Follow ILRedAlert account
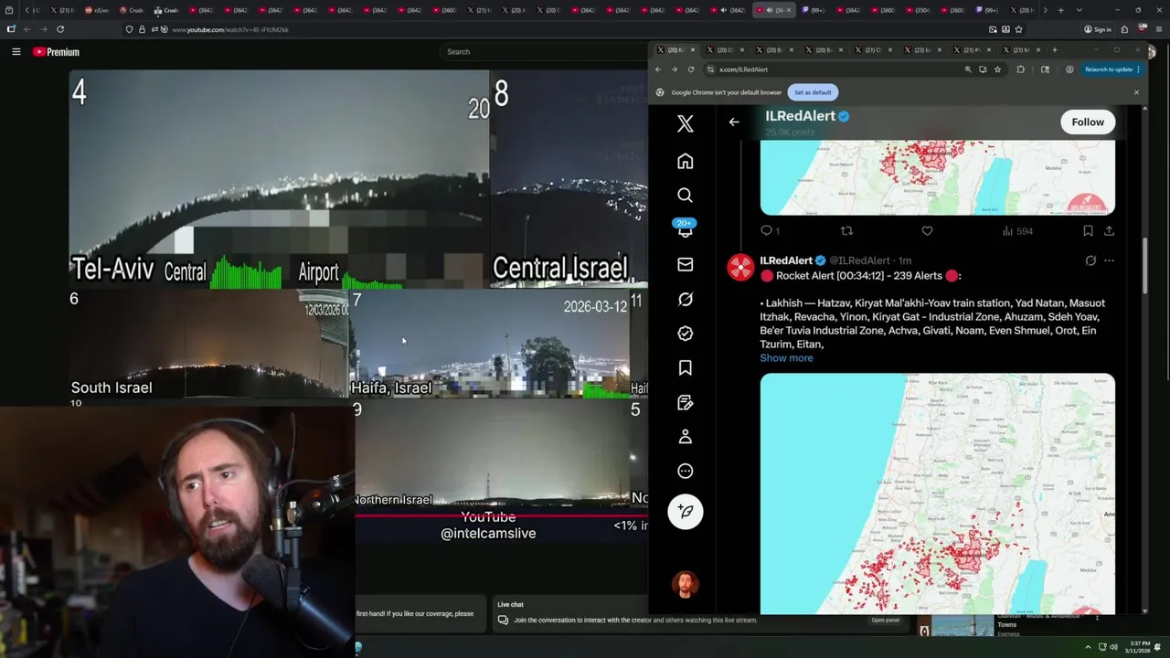Screen dimensions: 1170x658 (1088, 122)
